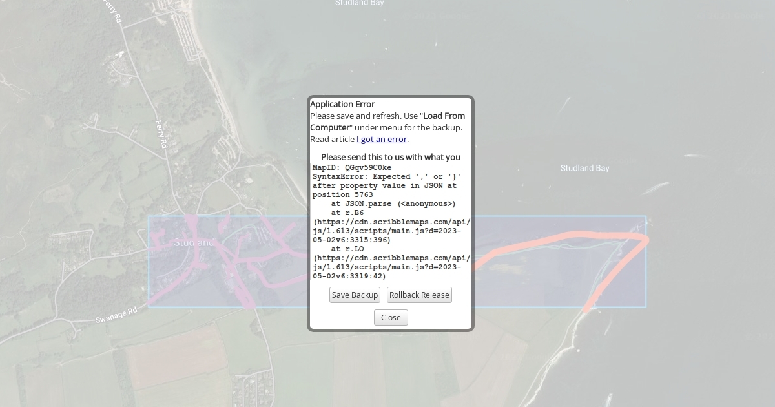775x407 pixels.
Task: Click the 'Please send this to us' heading
Action: tap(390, 157)
